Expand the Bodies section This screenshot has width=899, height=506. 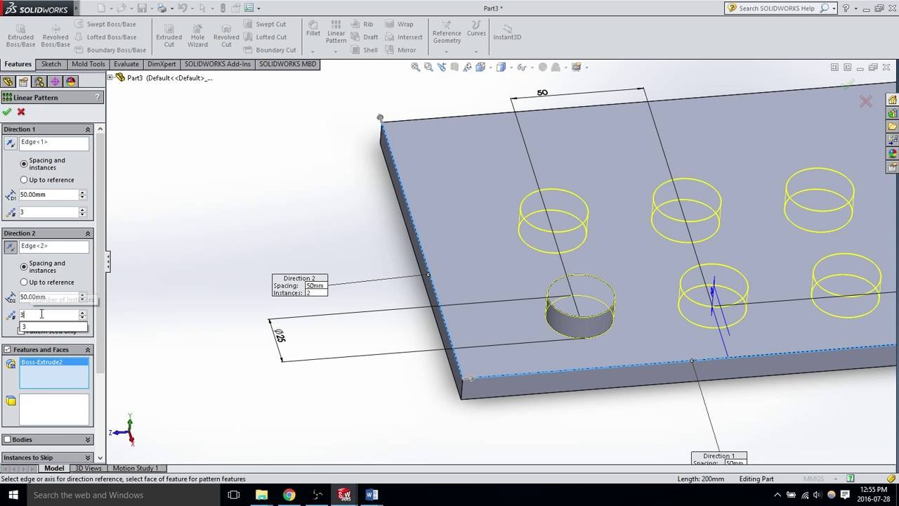(x=88, y=439)
